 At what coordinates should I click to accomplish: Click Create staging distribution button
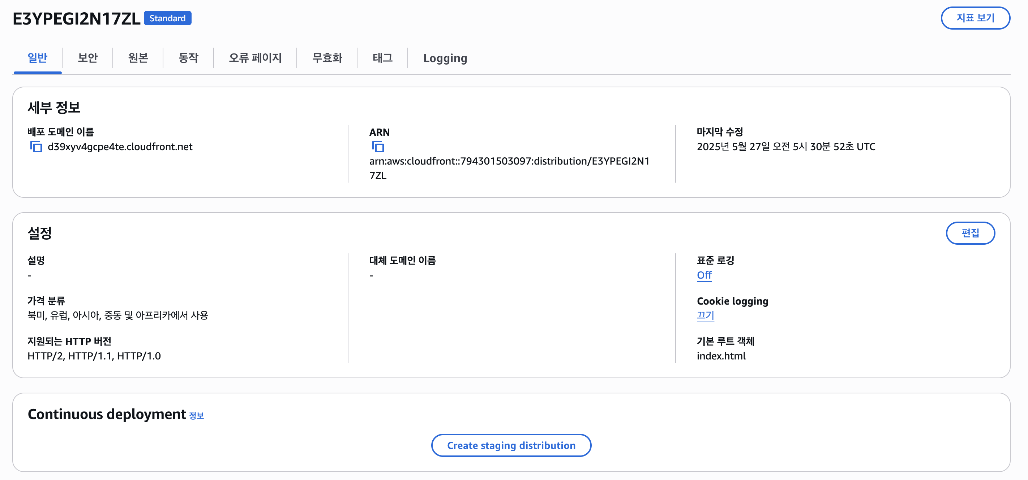[x=511, y=445]
